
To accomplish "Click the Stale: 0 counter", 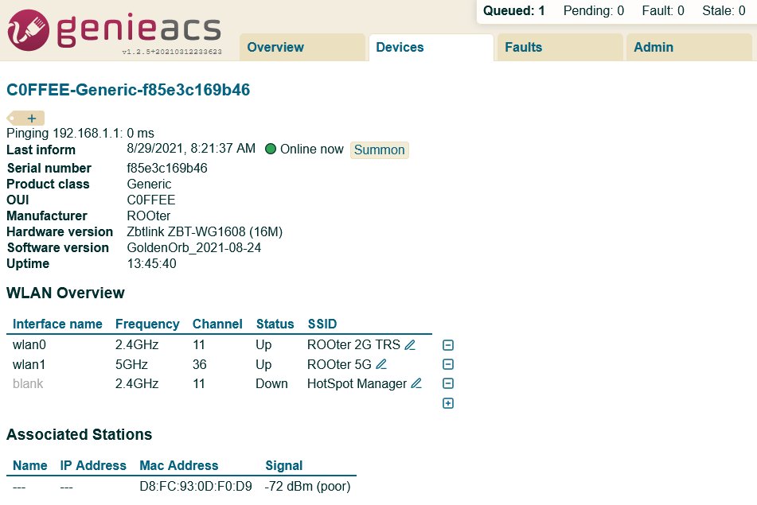I will (x=724, y=10).
